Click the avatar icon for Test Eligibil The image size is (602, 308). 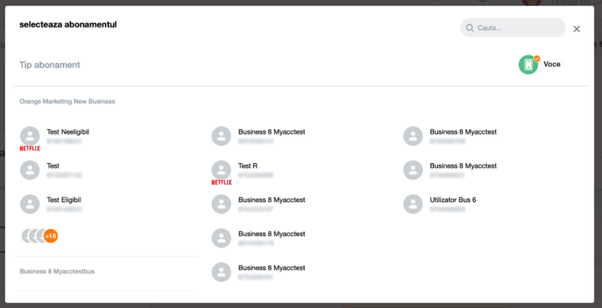pyautogui.click(x=30, y=204)
